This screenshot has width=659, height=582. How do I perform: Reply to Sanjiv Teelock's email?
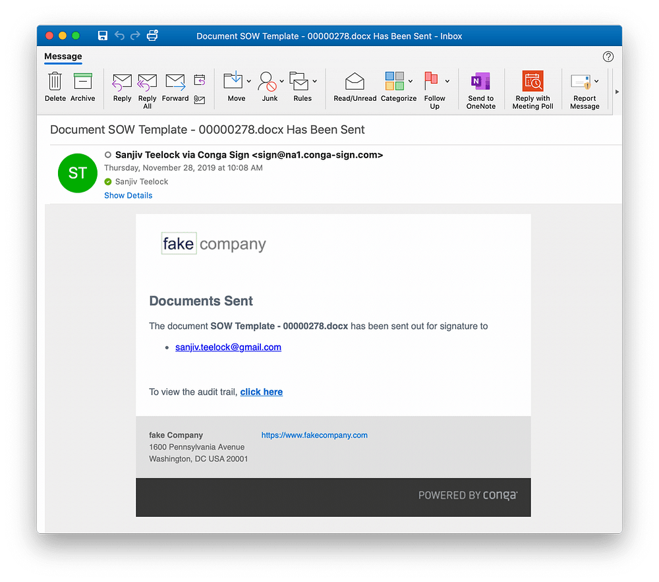(122, 88)
